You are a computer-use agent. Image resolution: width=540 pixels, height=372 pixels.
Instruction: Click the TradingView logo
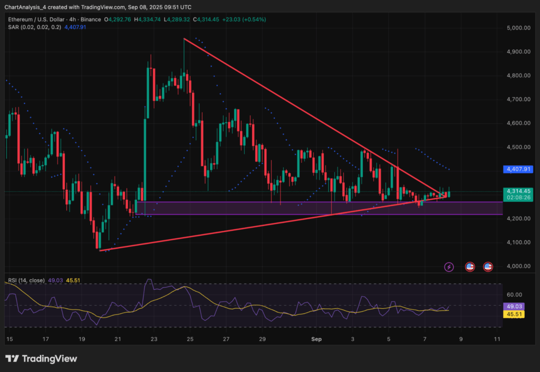click(x=41, y=358)
